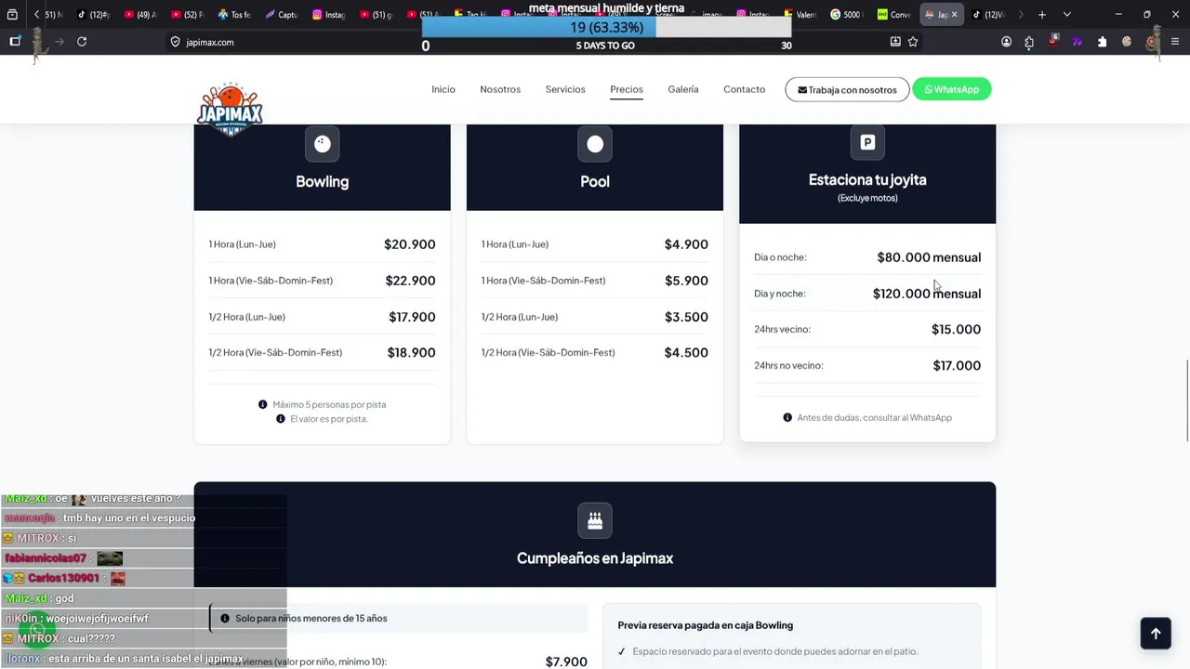
Task: Go to the Inicio menu item
Action: coord(443,89)
